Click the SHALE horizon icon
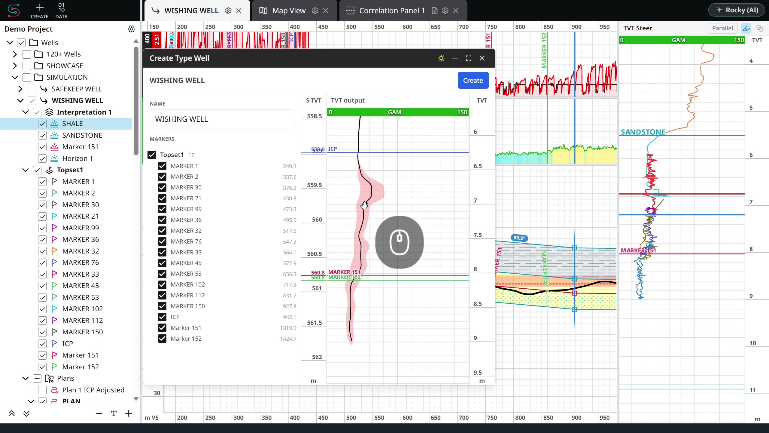This screenshot has height=433, width=769. (x=54, y=124)
